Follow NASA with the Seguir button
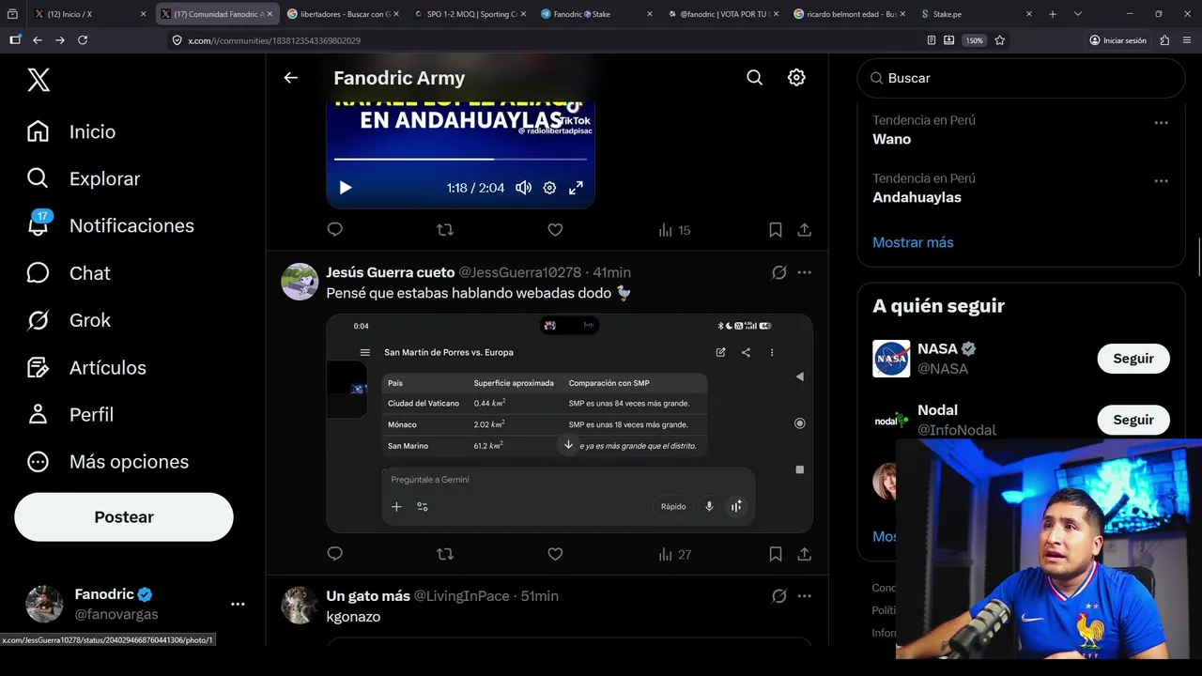Viewport: 1202px width, 676px height. [1133, 359]
